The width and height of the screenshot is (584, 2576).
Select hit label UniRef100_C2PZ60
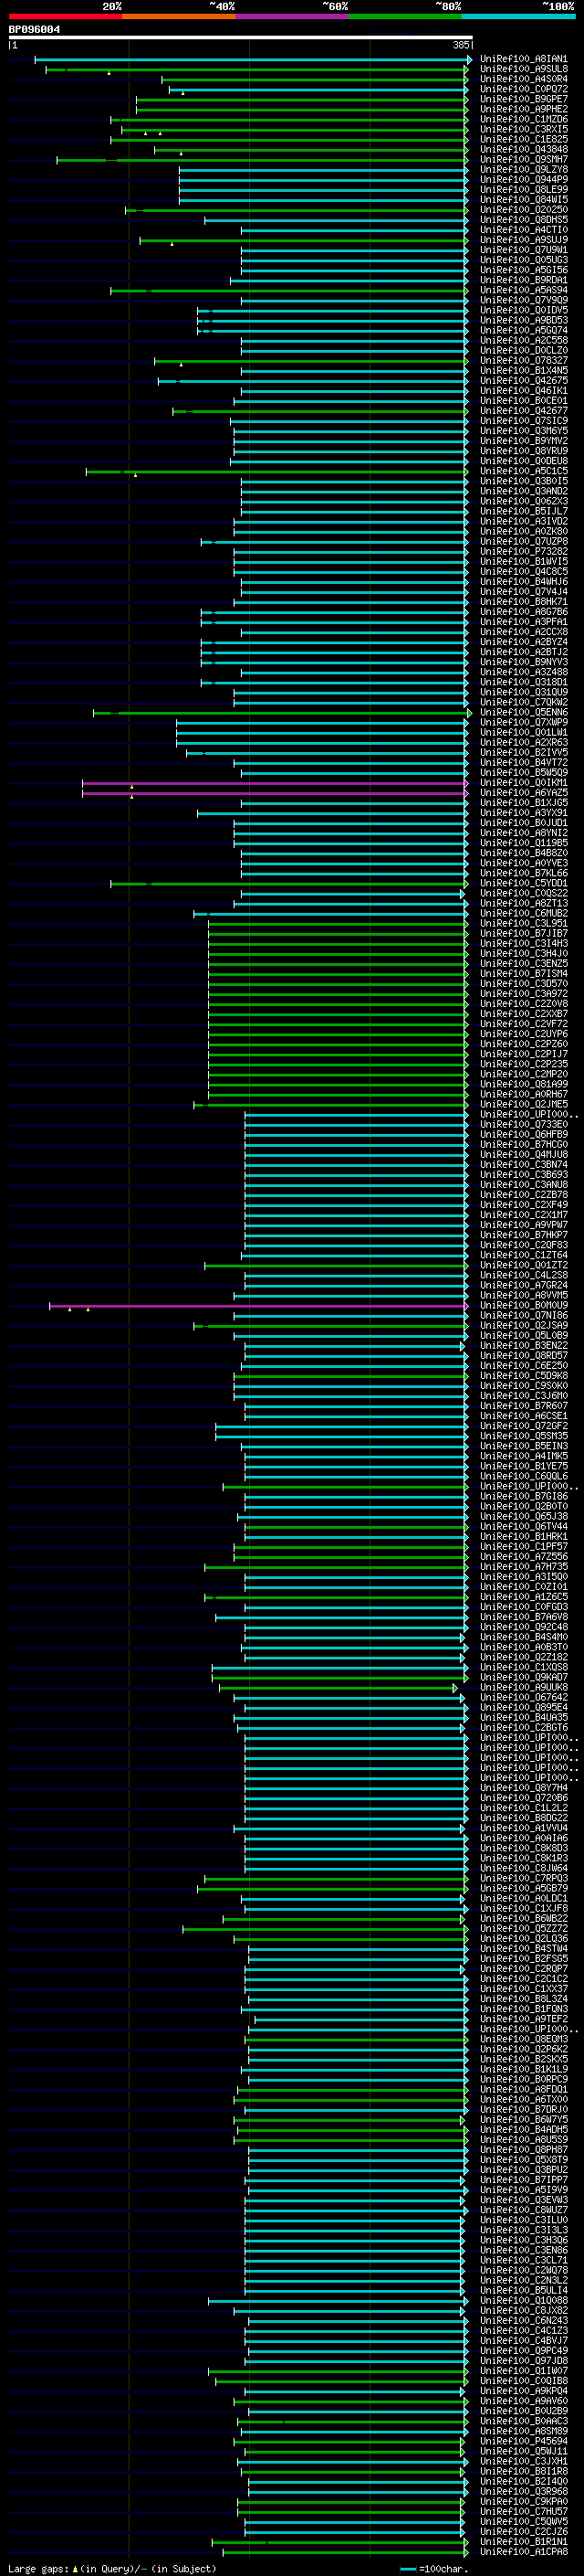(x=523, y=1044)
